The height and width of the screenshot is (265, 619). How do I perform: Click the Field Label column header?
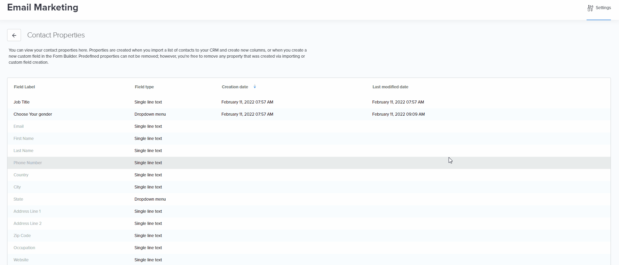point(24,87)
